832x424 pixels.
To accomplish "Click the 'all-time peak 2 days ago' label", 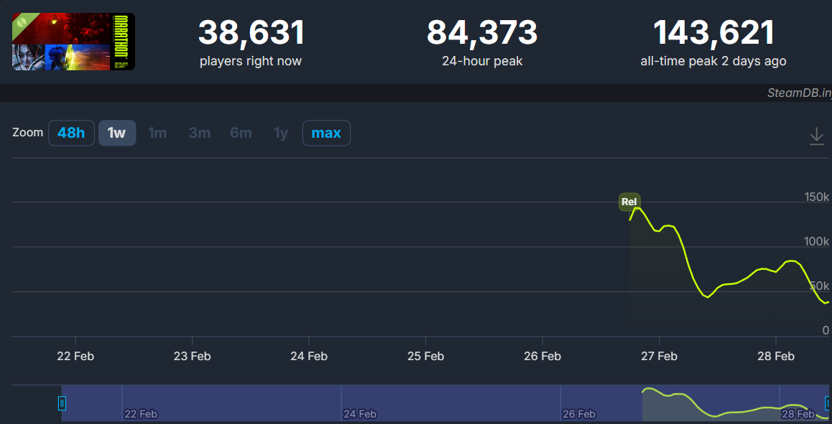I will click(x=713, y=61).
